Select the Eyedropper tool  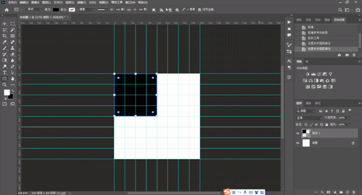tap(5, 42)
